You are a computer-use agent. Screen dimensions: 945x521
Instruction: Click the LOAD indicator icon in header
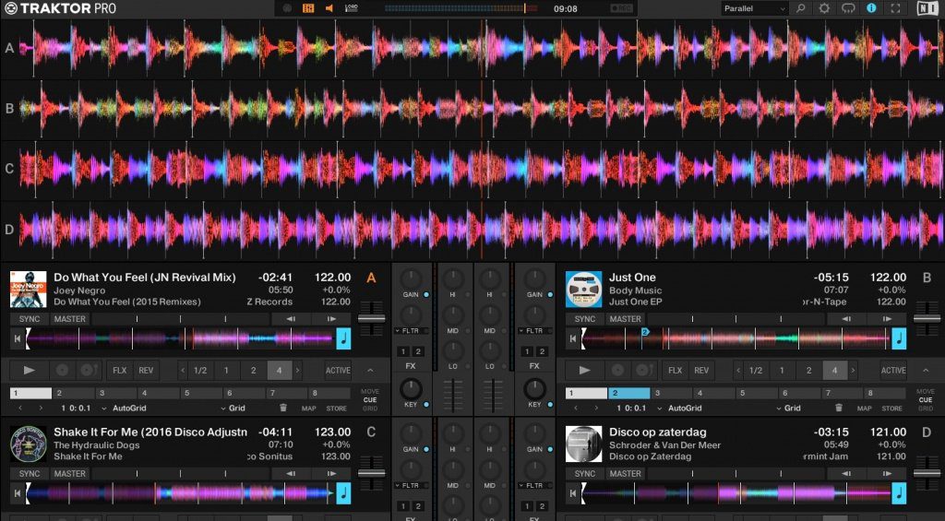click(x=352, y=8)
